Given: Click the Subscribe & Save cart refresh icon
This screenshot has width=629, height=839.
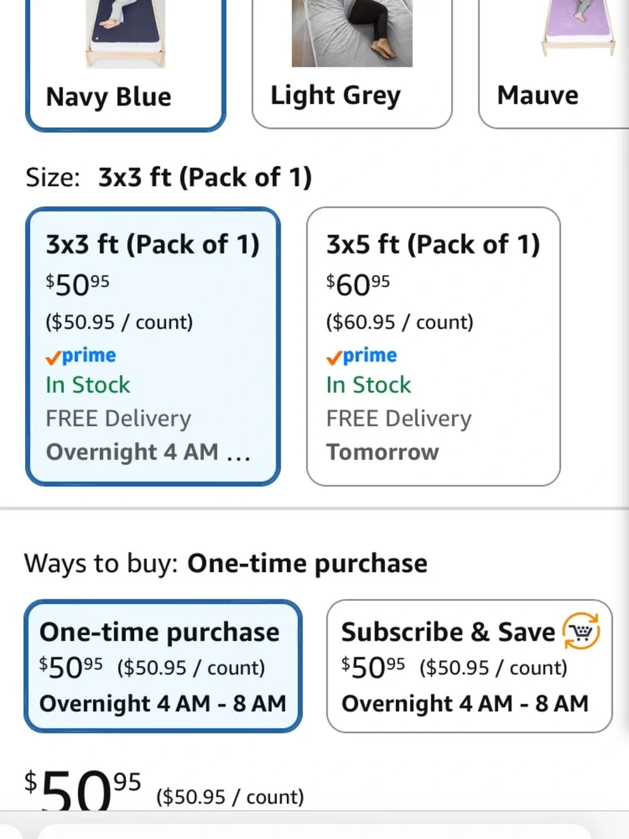Looking at the screenshot, I should tap(581, 631).
